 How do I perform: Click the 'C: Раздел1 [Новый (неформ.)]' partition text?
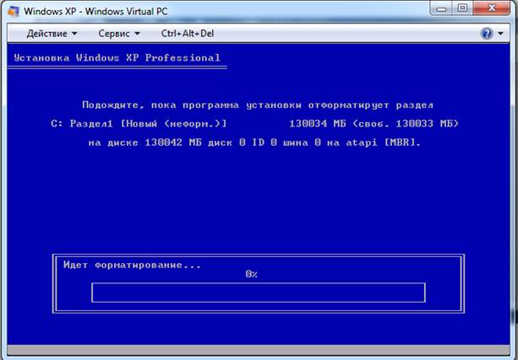click(139, 124)
